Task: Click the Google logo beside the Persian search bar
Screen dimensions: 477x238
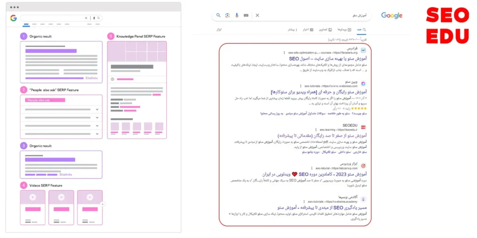Action: click(x=392, y=15)
